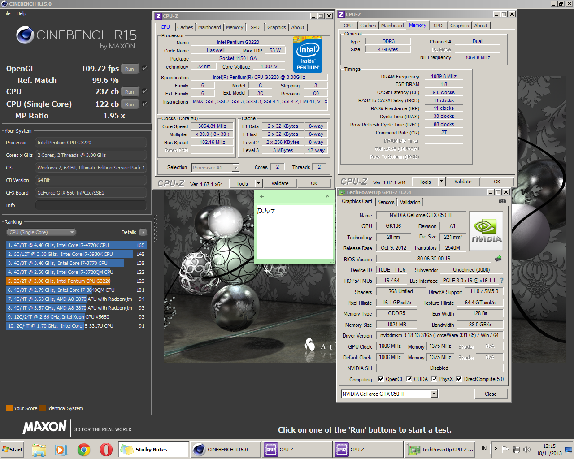
Task: Click the volume speaker tray icon
Action: [527, 449]
